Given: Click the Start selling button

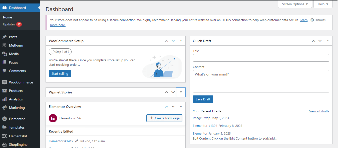Looking at the screenshot, I should 60,74.
